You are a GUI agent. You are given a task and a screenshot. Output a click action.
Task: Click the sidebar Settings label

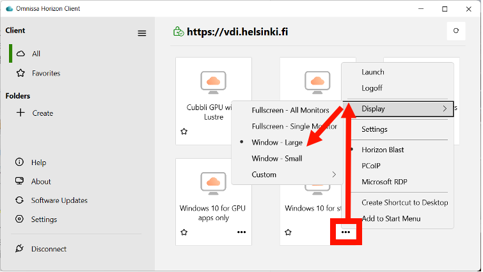click(x=44, y=220)
